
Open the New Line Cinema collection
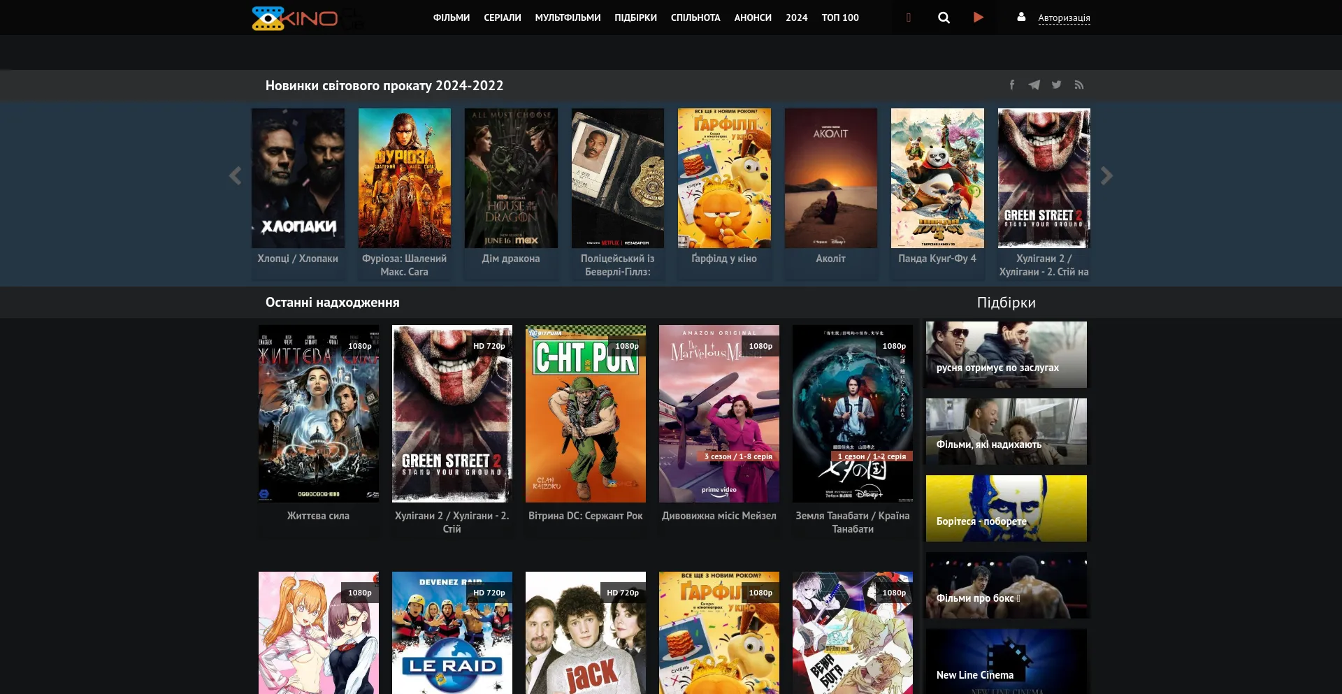[1006, 661]
